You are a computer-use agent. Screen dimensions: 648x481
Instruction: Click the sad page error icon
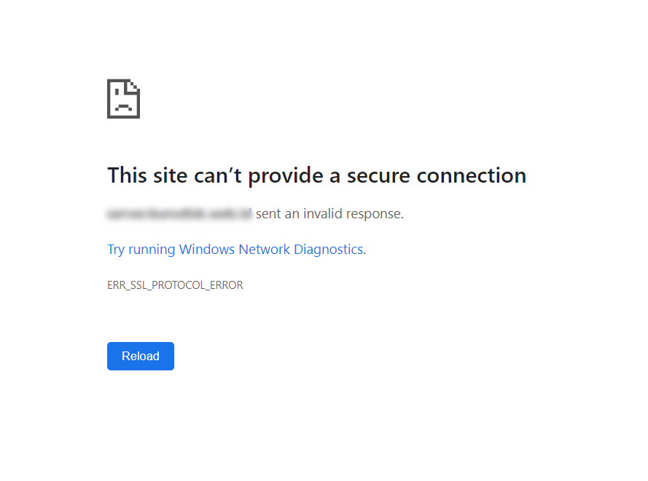[123, 98]
